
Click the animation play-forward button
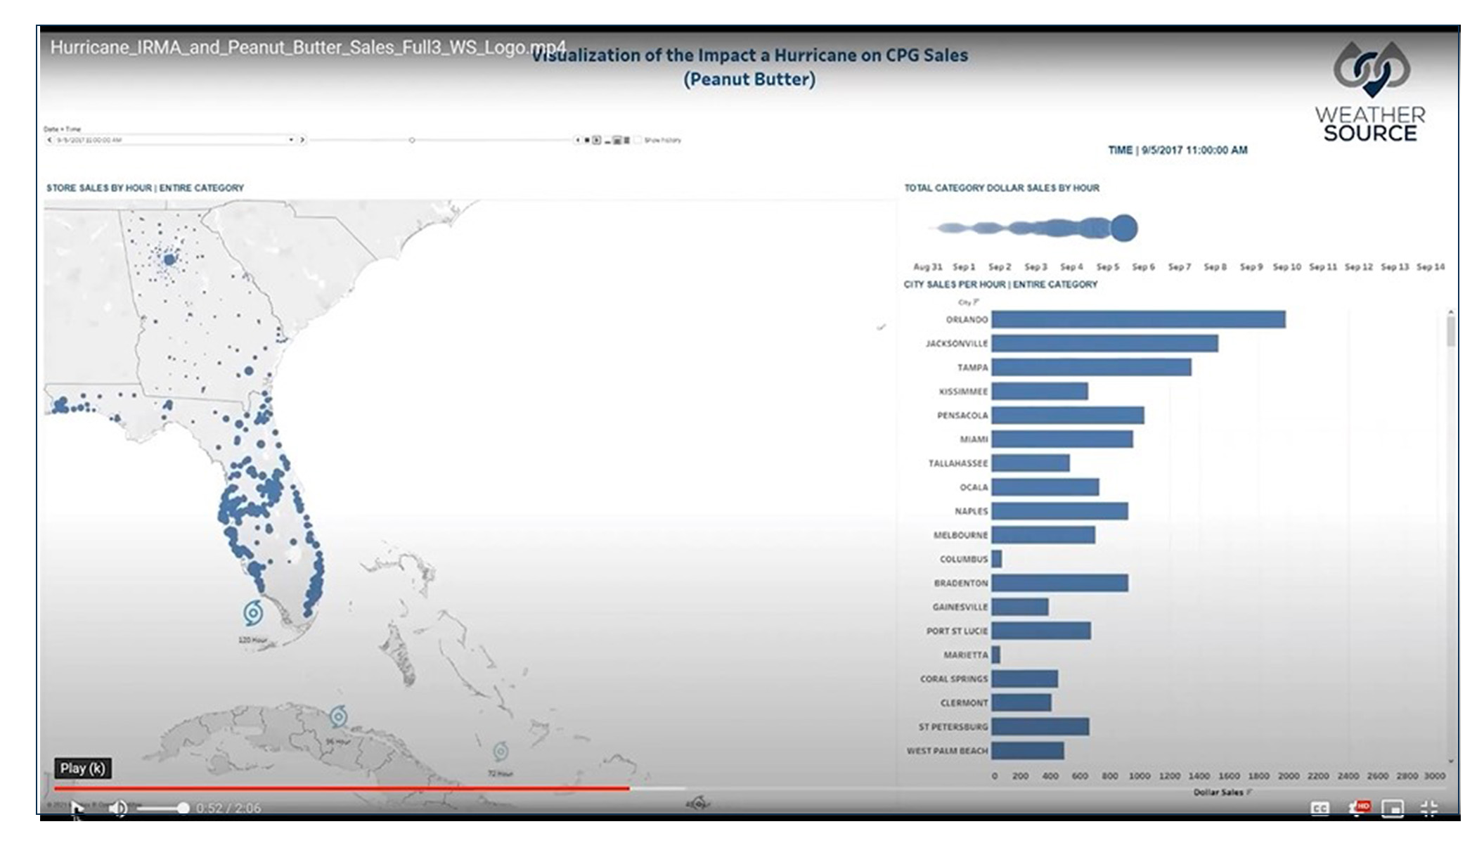click(597, 140)
